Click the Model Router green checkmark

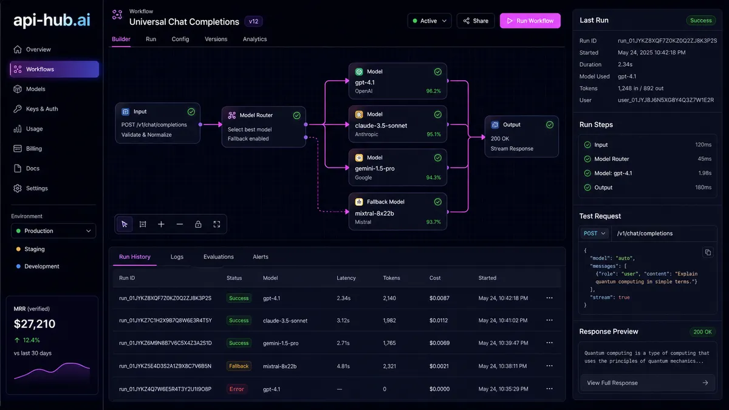[297, 115]
